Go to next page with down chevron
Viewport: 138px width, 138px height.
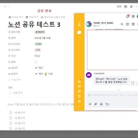(9, 7)
